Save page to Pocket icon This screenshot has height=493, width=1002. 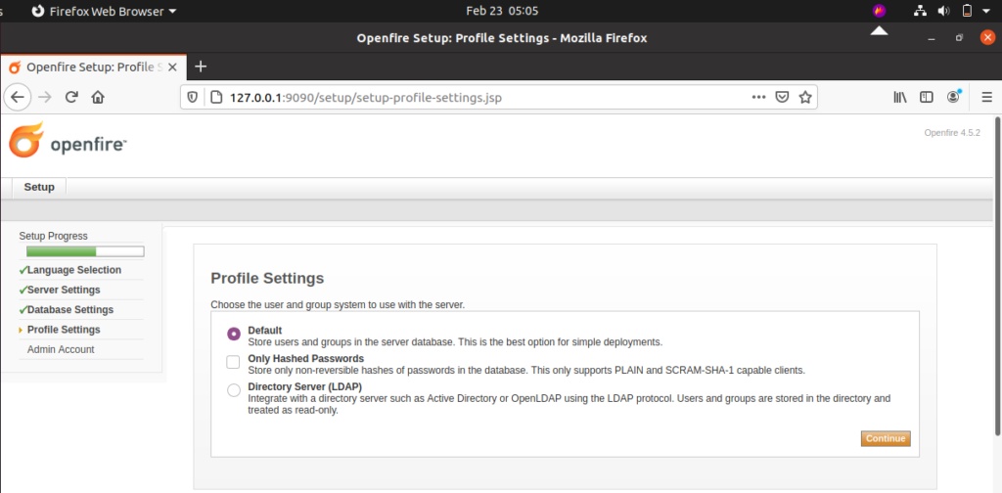(x=782, y=98)
